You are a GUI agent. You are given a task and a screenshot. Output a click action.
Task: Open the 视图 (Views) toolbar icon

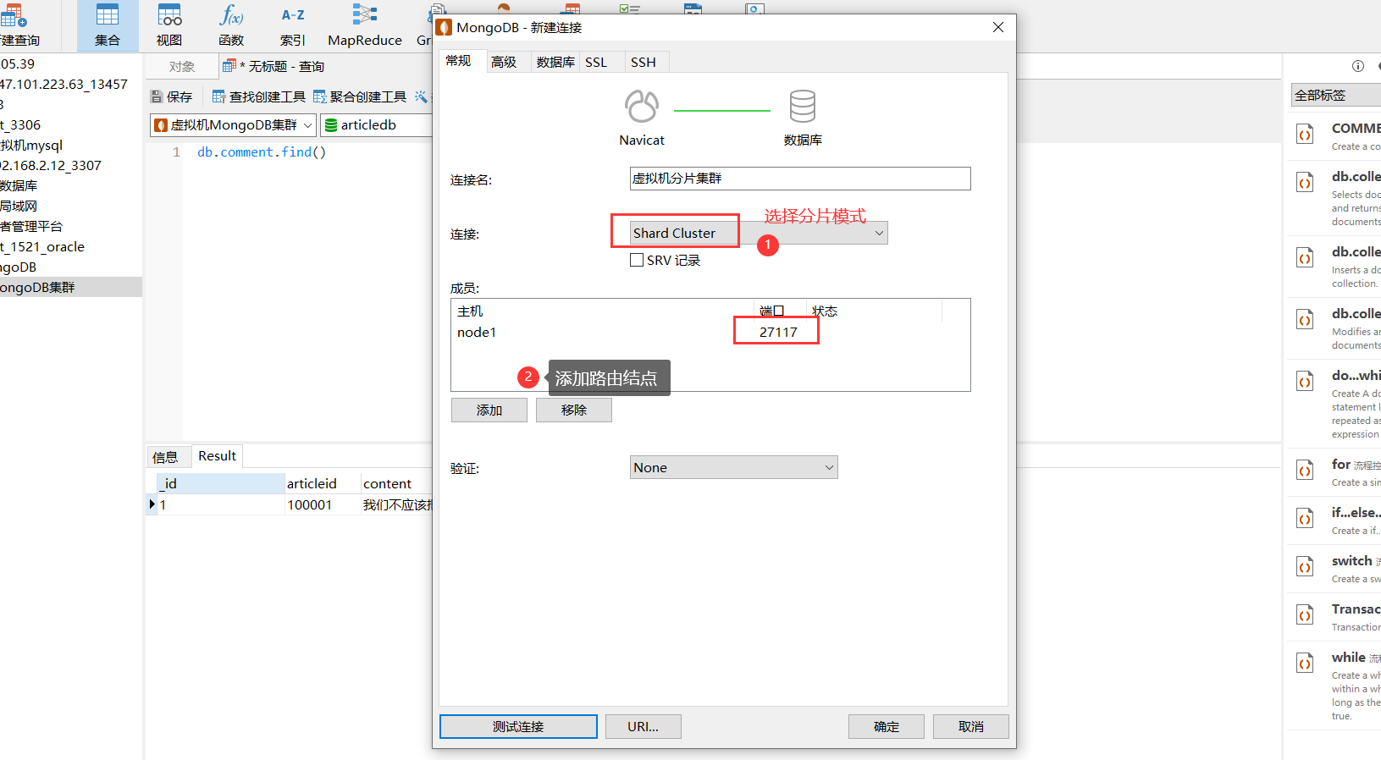[169, 25]
